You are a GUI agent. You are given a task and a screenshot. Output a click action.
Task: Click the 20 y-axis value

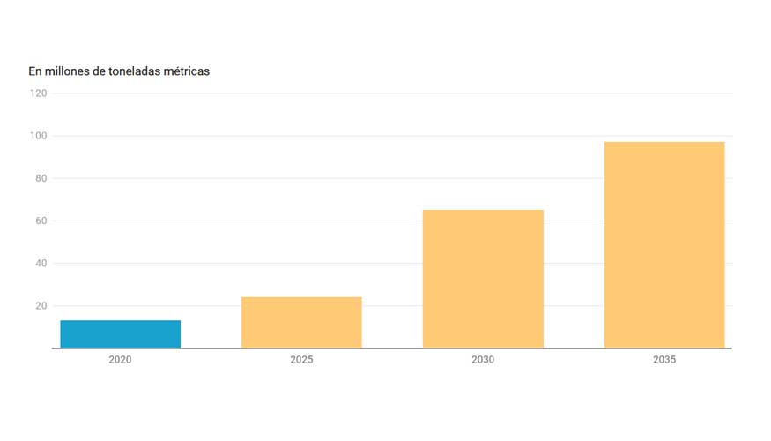point(41,306)
